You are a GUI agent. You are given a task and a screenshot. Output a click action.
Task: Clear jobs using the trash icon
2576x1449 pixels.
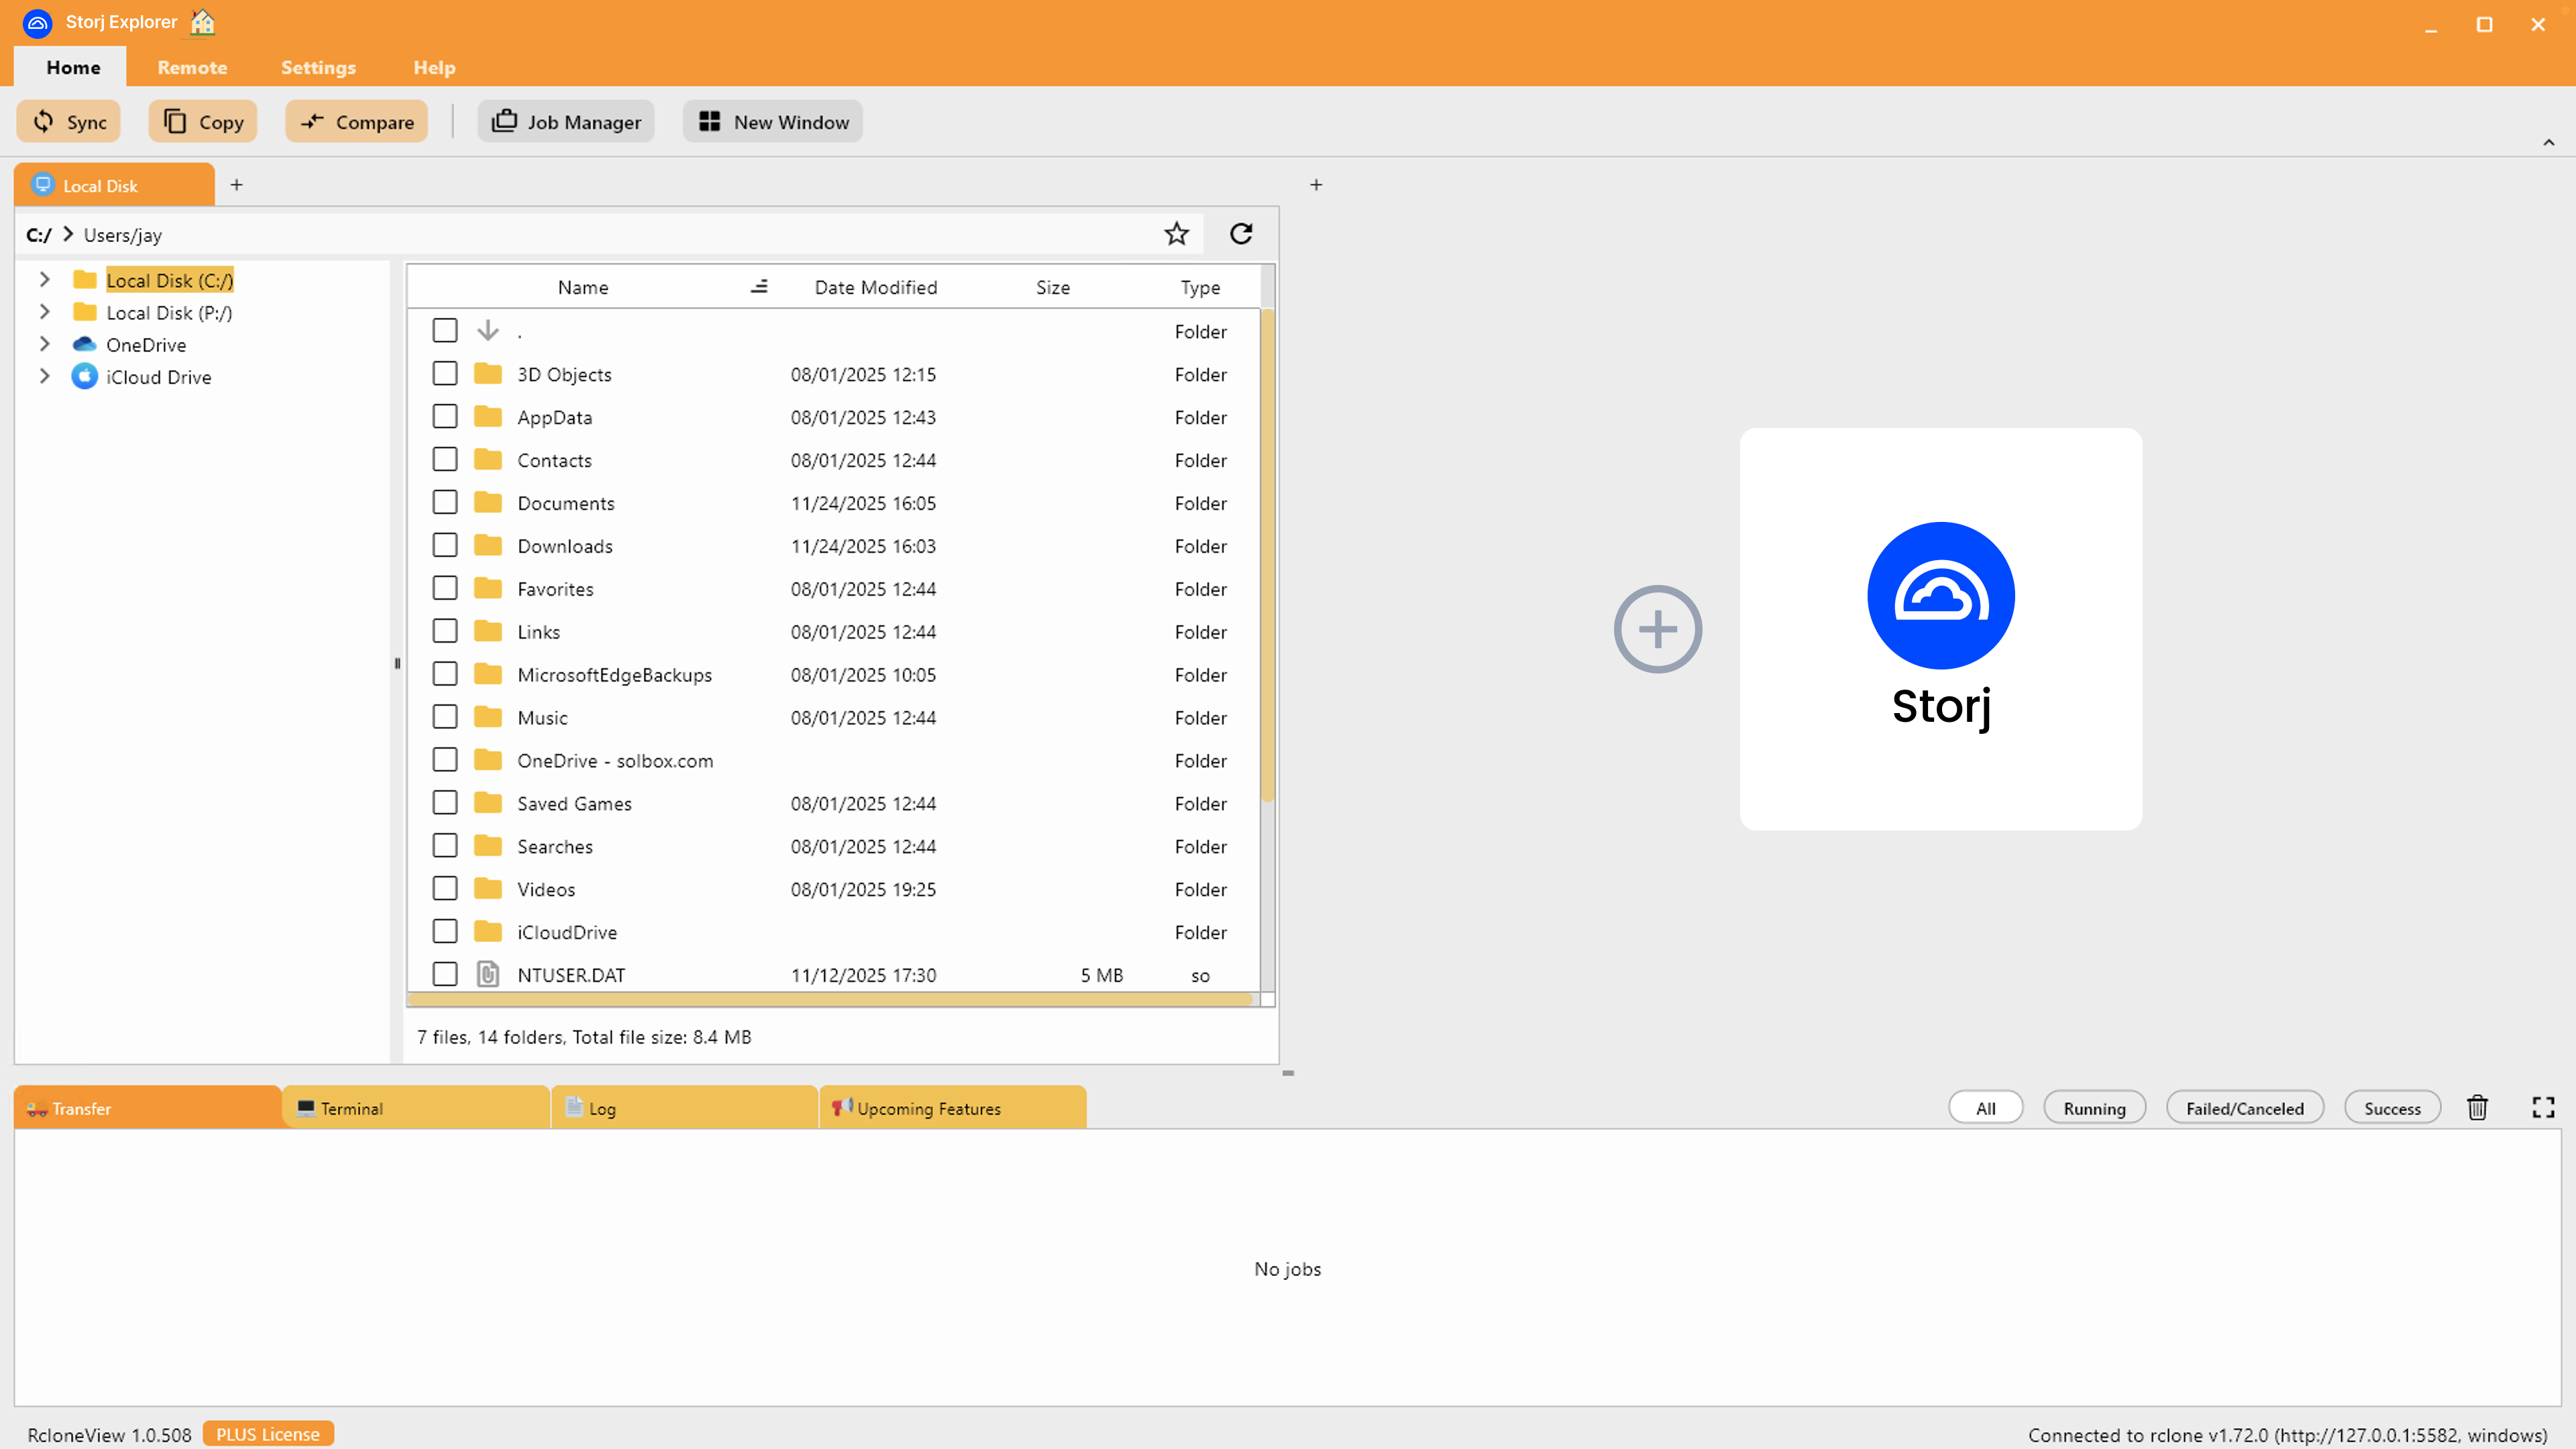click(2477, 1107)
